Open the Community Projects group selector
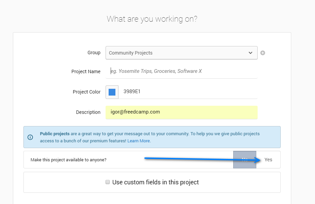 tap(177, 53)
